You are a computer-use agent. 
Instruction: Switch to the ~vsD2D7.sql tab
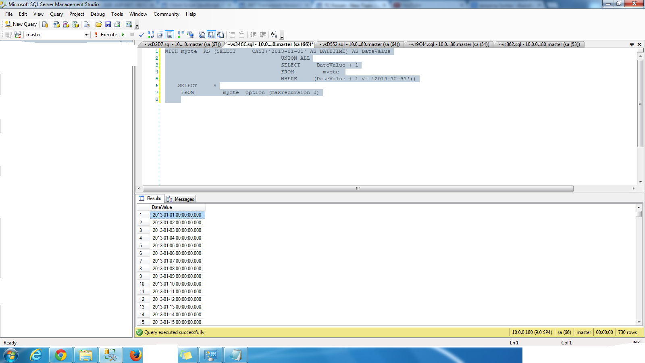[x=182, y=44]
